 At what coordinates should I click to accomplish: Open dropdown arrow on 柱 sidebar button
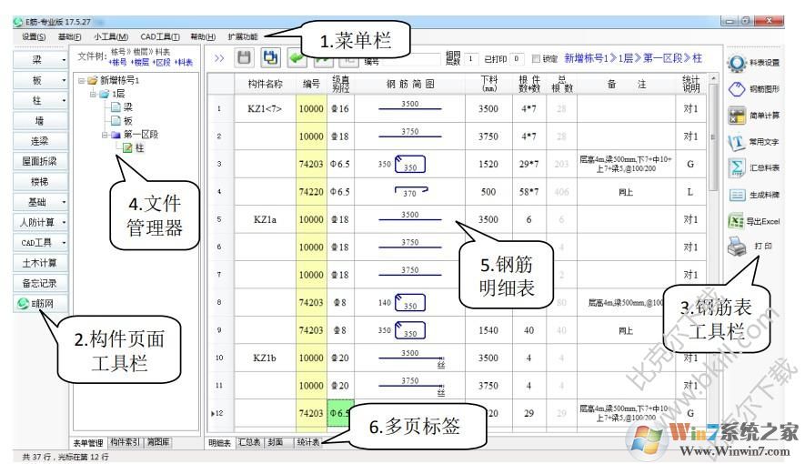click(x=64, y=101)
